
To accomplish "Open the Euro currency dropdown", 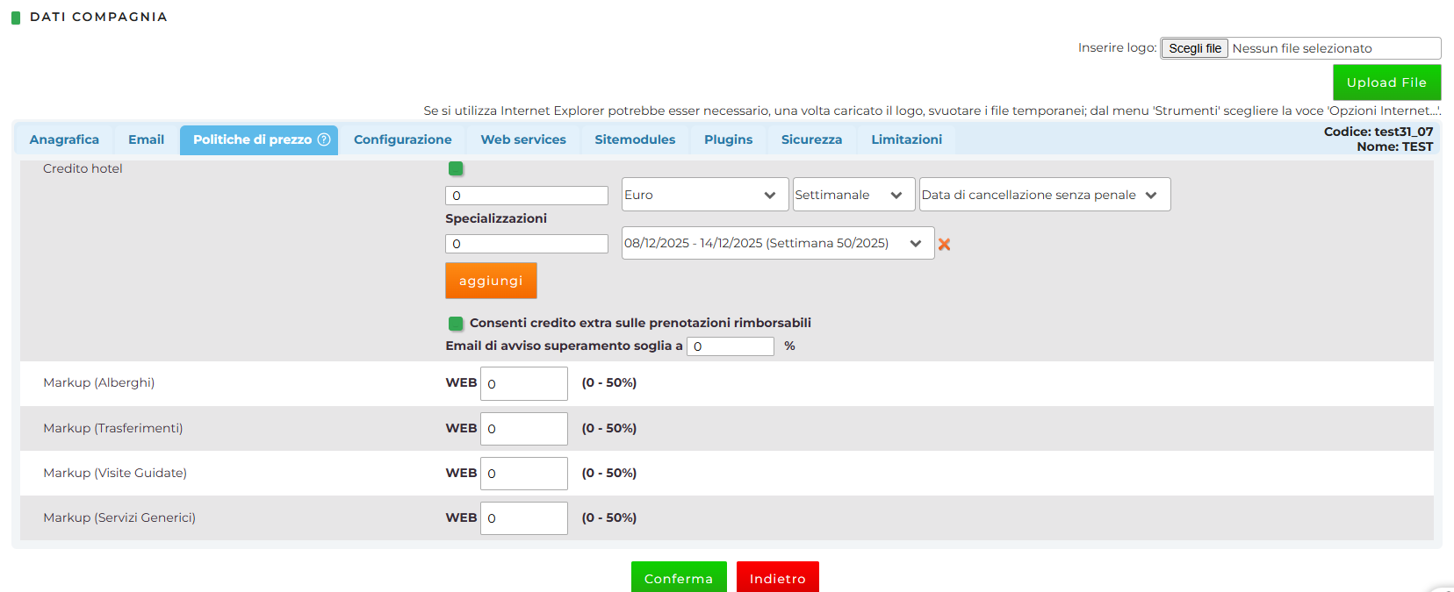I will coord(701,195).
